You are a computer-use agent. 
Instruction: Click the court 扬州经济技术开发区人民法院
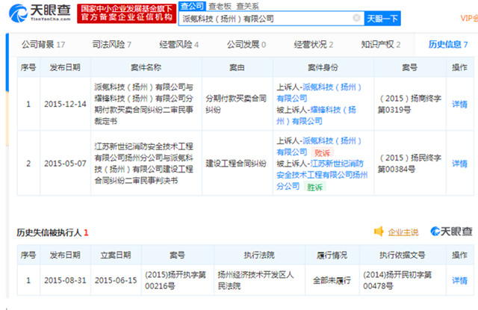coord(255,280)
